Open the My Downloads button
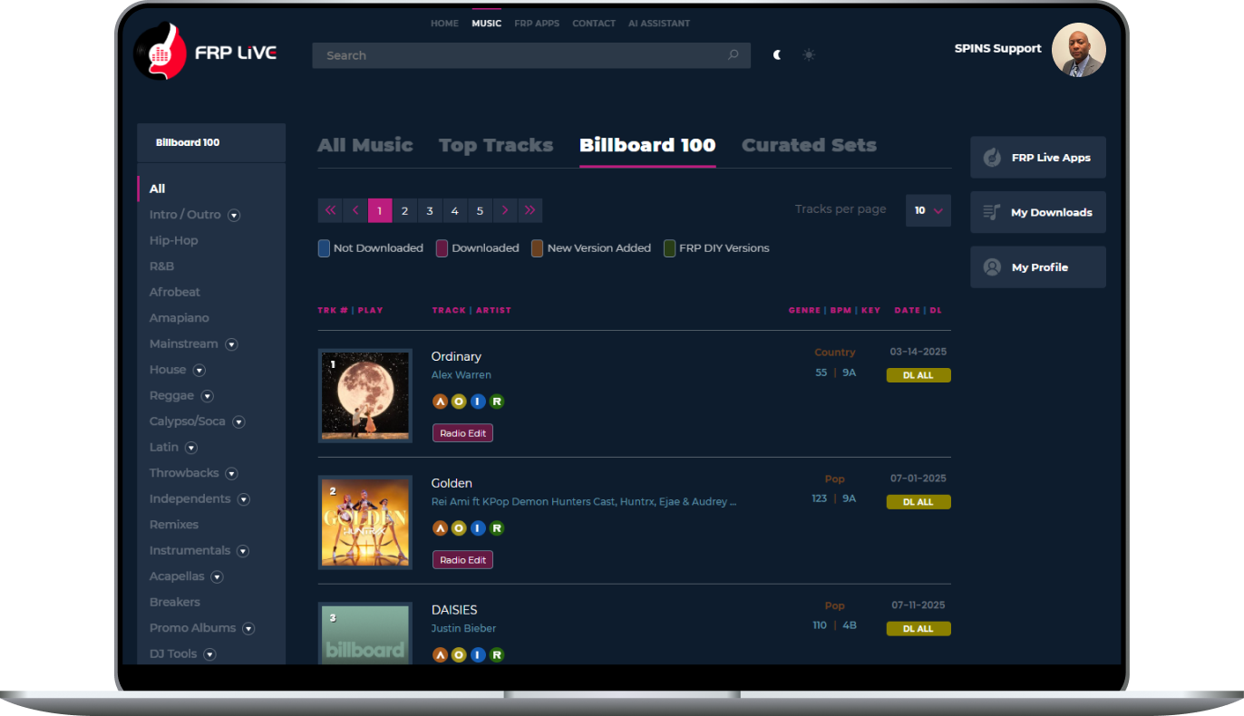 click(x=1038, y=212)
